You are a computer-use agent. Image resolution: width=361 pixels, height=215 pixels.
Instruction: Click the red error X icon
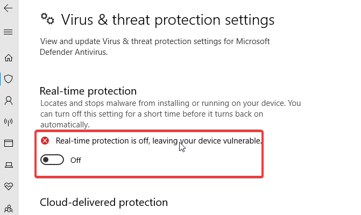tap(45, 140)
